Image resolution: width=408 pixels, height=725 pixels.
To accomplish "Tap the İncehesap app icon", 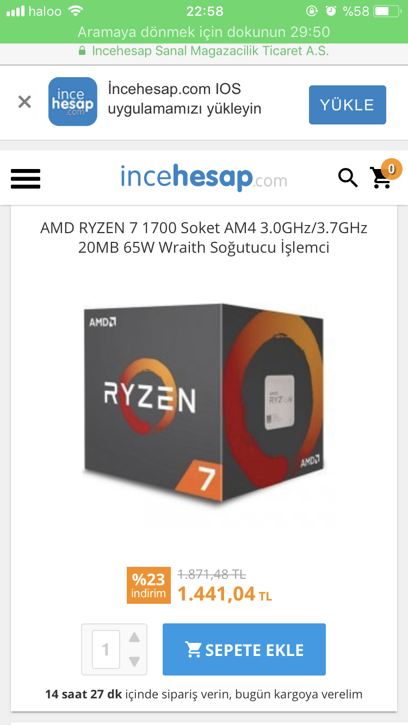I will (x=73, y=102).
